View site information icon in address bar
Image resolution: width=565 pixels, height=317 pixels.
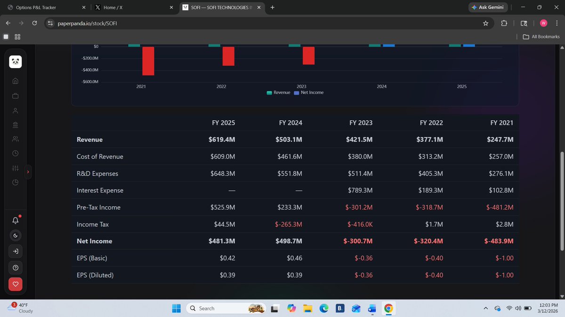tap(51, 23)
